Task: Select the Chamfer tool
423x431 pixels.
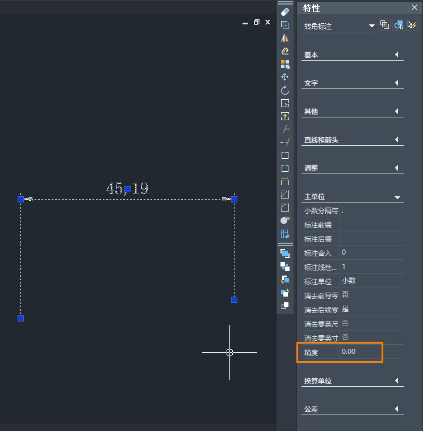Action: [285, 195]
